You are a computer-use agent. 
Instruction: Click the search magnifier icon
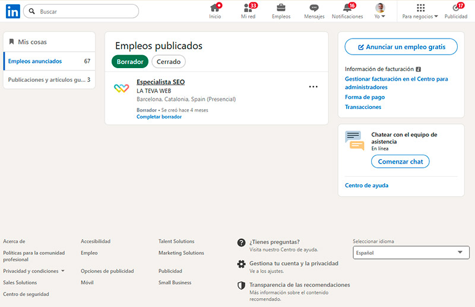pyautogui.click(x=31, y=11)
